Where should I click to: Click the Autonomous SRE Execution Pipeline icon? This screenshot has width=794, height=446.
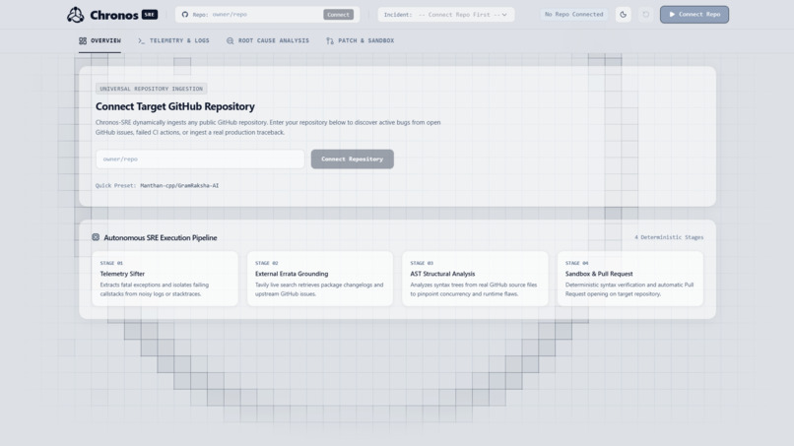pos(96,237)
